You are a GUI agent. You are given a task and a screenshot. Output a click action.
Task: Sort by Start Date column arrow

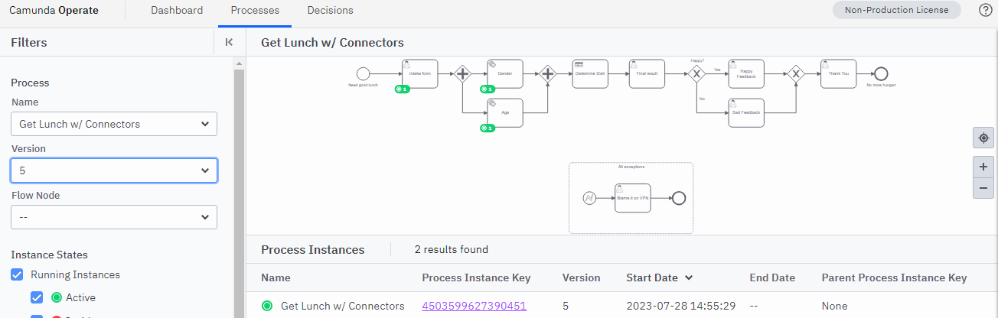click(x=689, y=277)
